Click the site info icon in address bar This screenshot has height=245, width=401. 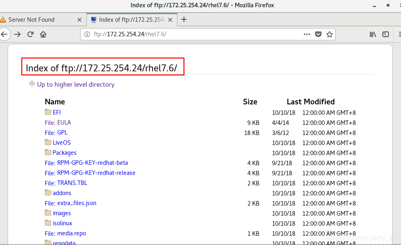(x=86, y=34)
